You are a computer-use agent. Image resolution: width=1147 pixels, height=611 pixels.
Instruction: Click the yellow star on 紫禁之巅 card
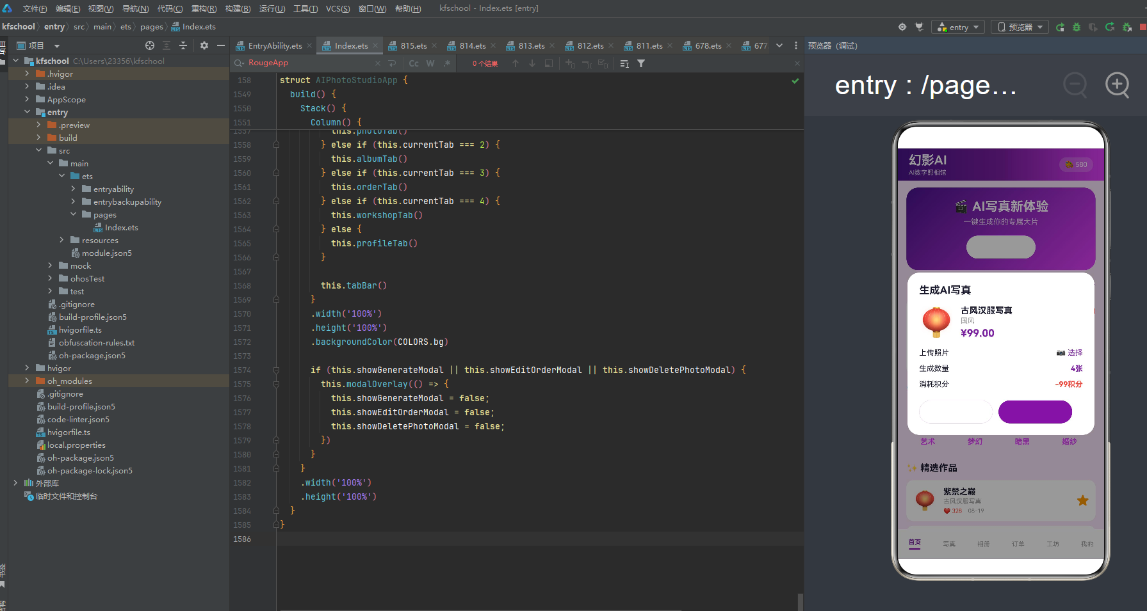pos(1082,500)
